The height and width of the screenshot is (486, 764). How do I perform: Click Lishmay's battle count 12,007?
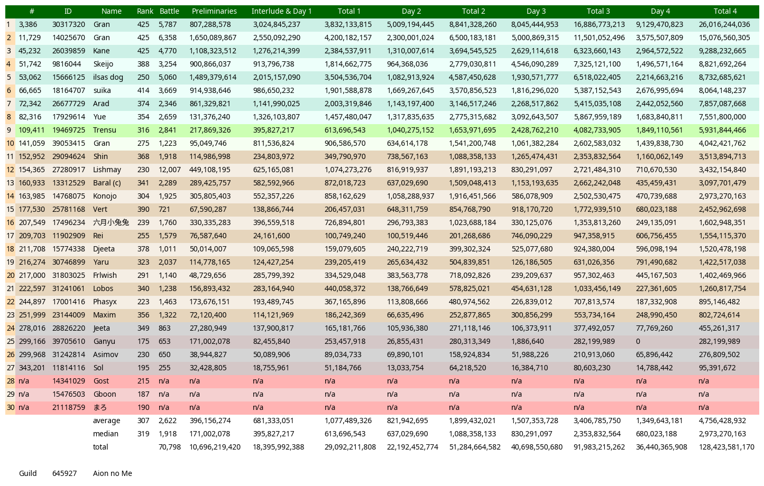point(170,170)
